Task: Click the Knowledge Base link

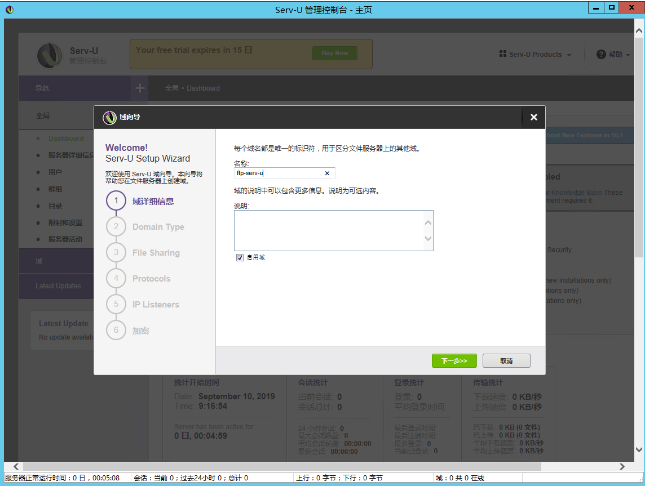Action: pos(577,192)
